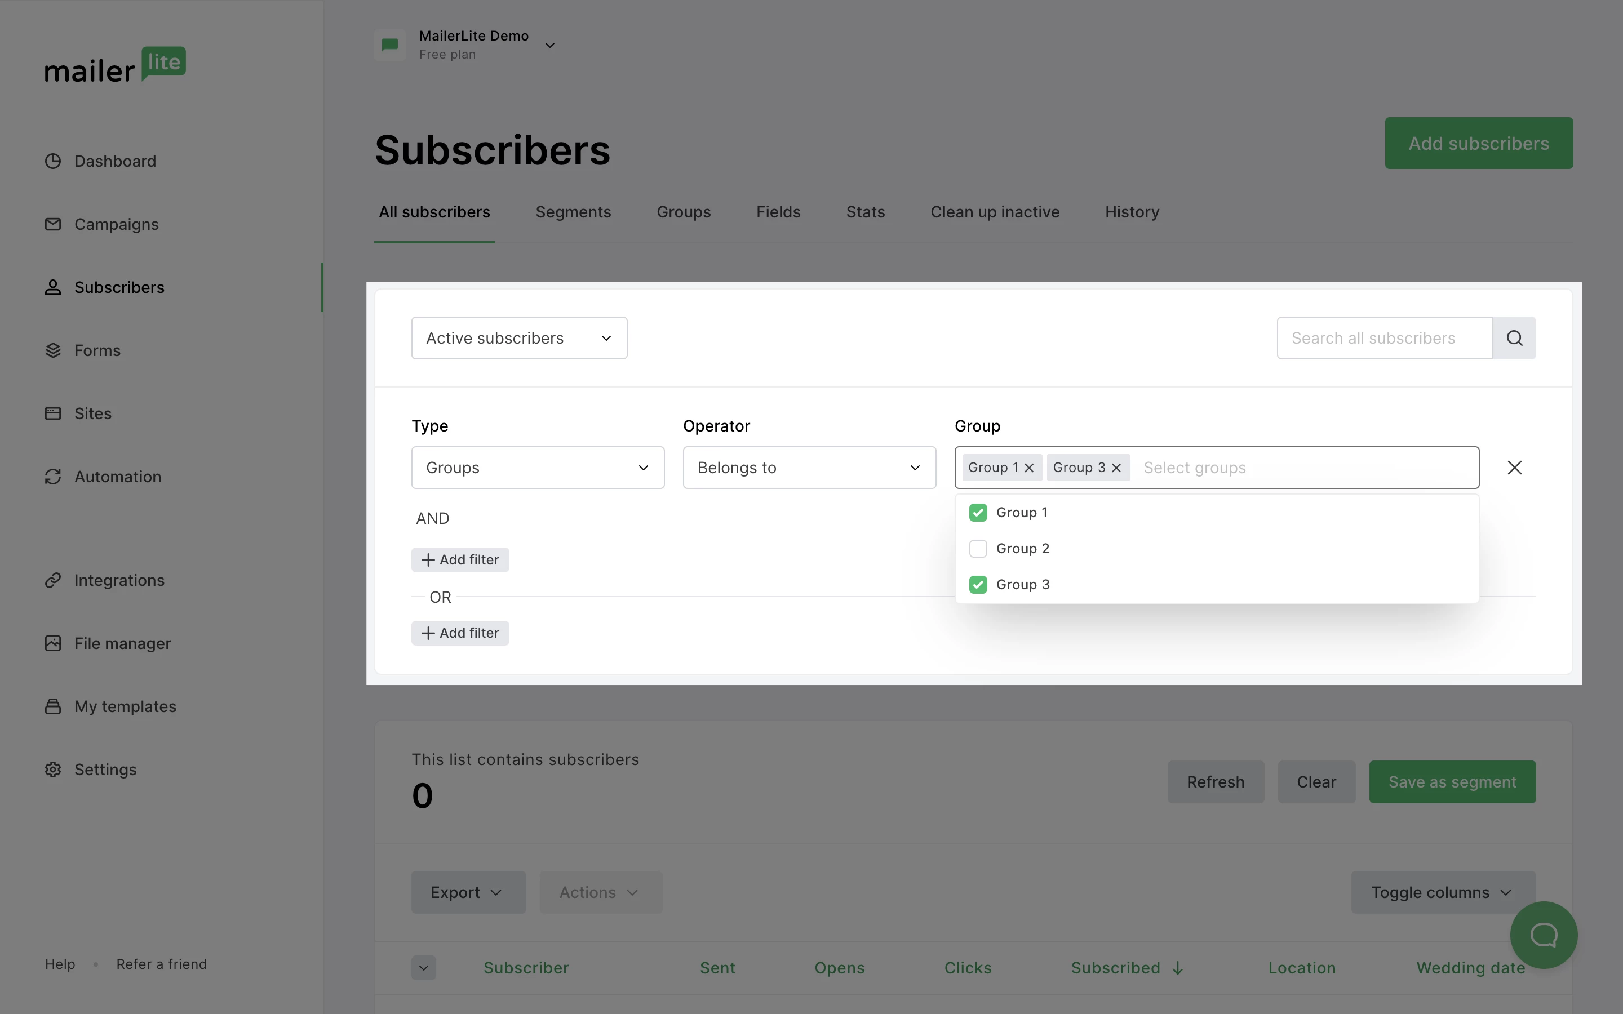The height and width of the screenshot is (1014, 1623).
Task: Click the search magnifier icon button
Action: click(x=1514, y=338)
